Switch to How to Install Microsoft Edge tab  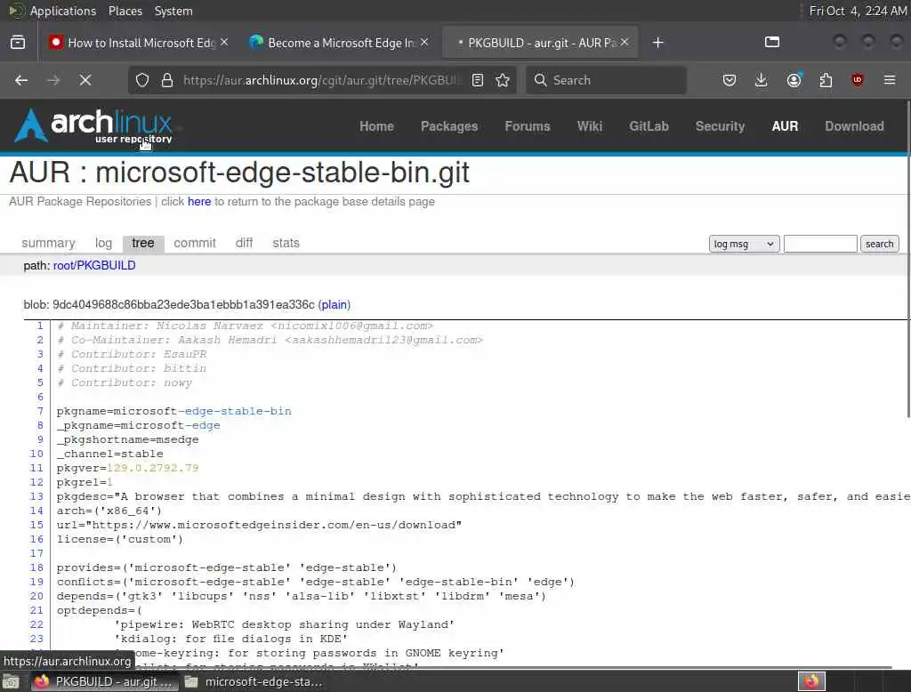pyautogui.click(x=140, y=43)
